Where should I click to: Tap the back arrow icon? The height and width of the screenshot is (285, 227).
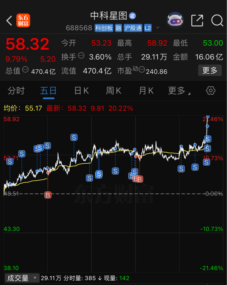pos(9,21)
